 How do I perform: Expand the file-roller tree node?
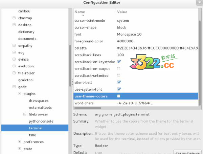click(x=14, y=73)
